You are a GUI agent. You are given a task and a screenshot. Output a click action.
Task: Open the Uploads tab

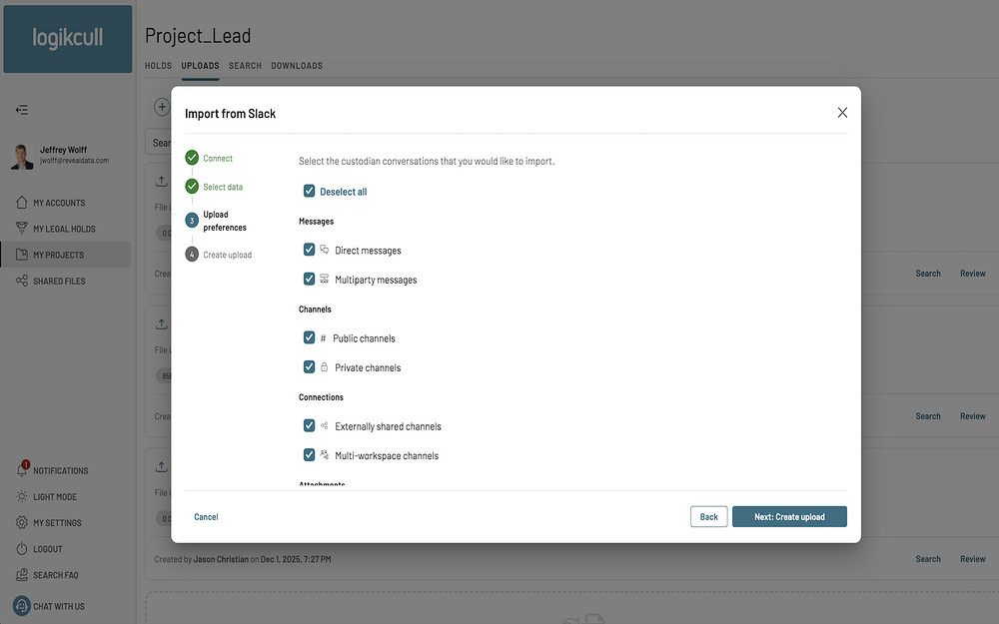[x=200, y=66]
